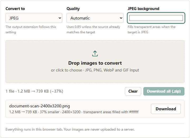Click the 'output extension follows this setting' hint
The height and width of the screenshot is (138, 190).
pos(31,30)
